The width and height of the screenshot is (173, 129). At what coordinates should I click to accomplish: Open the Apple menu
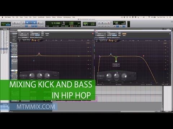click(x=2, y=17)
